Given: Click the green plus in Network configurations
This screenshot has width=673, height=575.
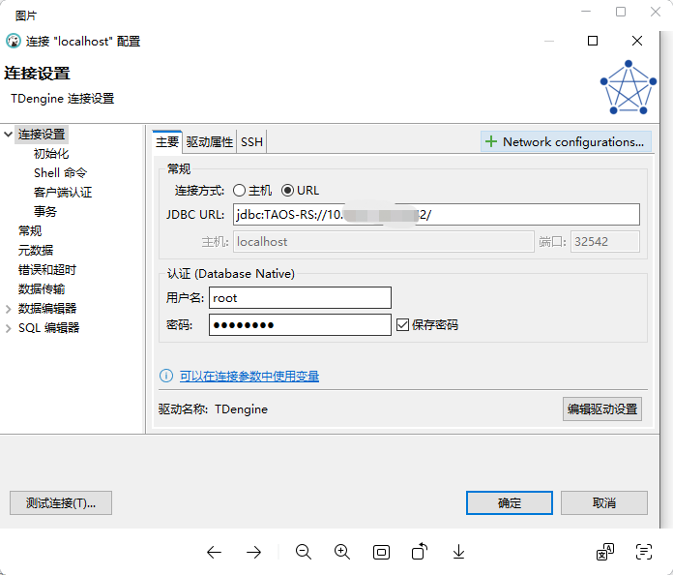Looking at the screenshot, I should pyautogui.click(x=490, y=141).
